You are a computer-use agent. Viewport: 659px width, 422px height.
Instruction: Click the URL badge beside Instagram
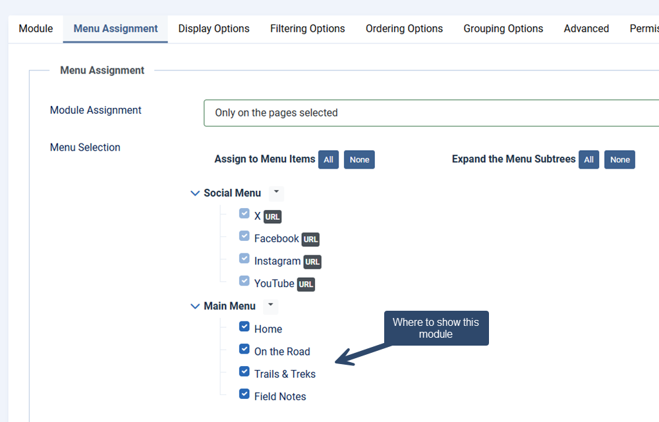[x=312, y=262]
